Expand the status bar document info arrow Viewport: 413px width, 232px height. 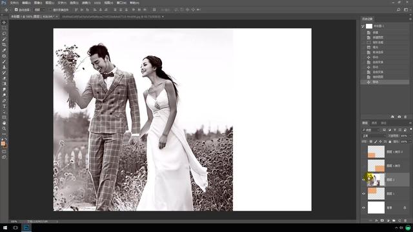[57, 222]
